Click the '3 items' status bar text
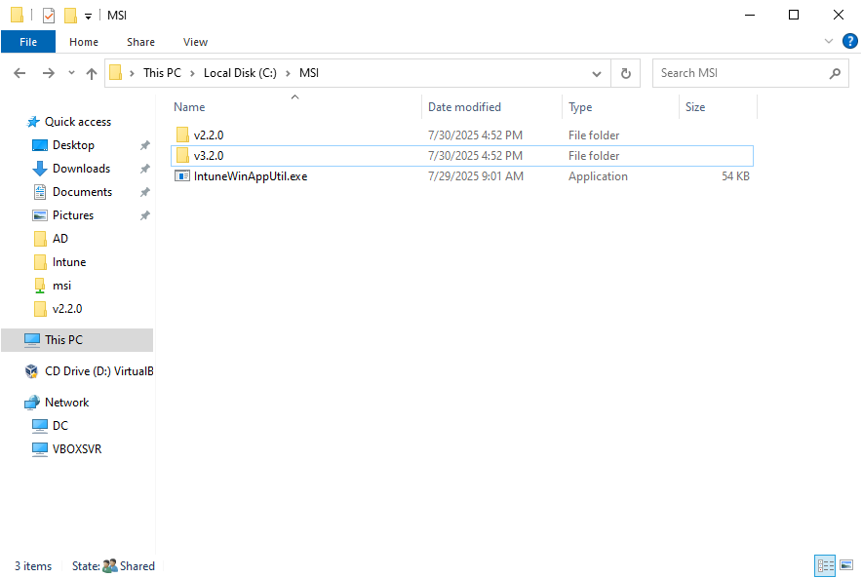862x578 pixels. 33,566
